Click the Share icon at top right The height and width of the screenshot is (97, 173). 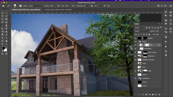[171, 6]
